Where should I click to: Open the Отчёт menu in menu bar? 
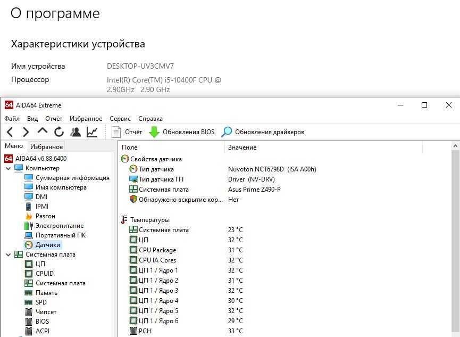click(54, 119)
